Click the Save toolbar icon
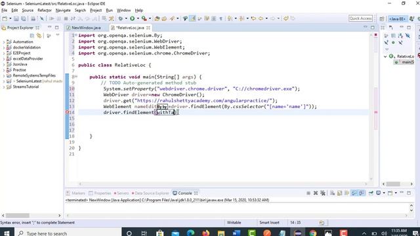 tap(16, 18)
